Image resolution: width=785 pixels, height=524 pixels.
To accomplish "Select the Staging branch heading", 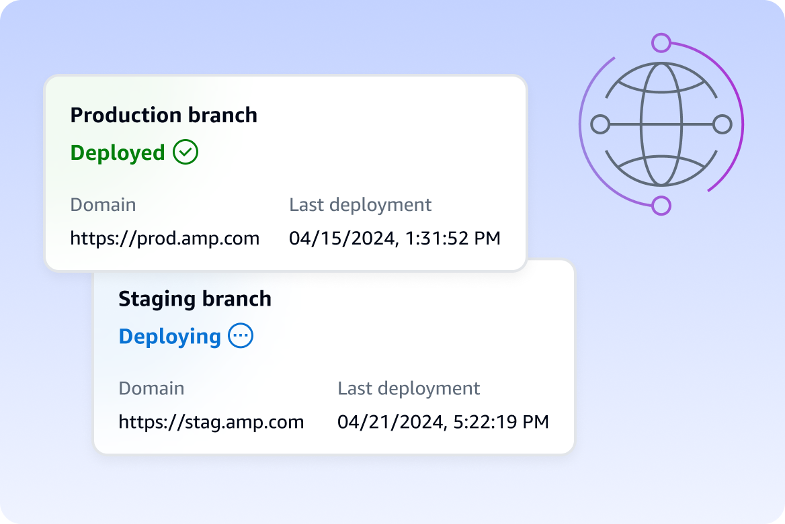I will tap(194, 299).
